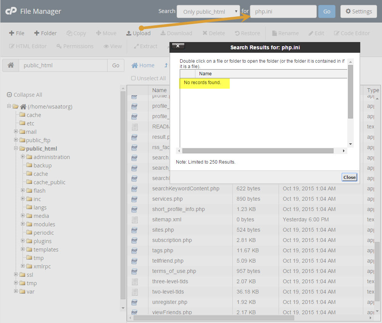
Task: Toggle the Unselect All checkbox
Action: tap(134, 78)
